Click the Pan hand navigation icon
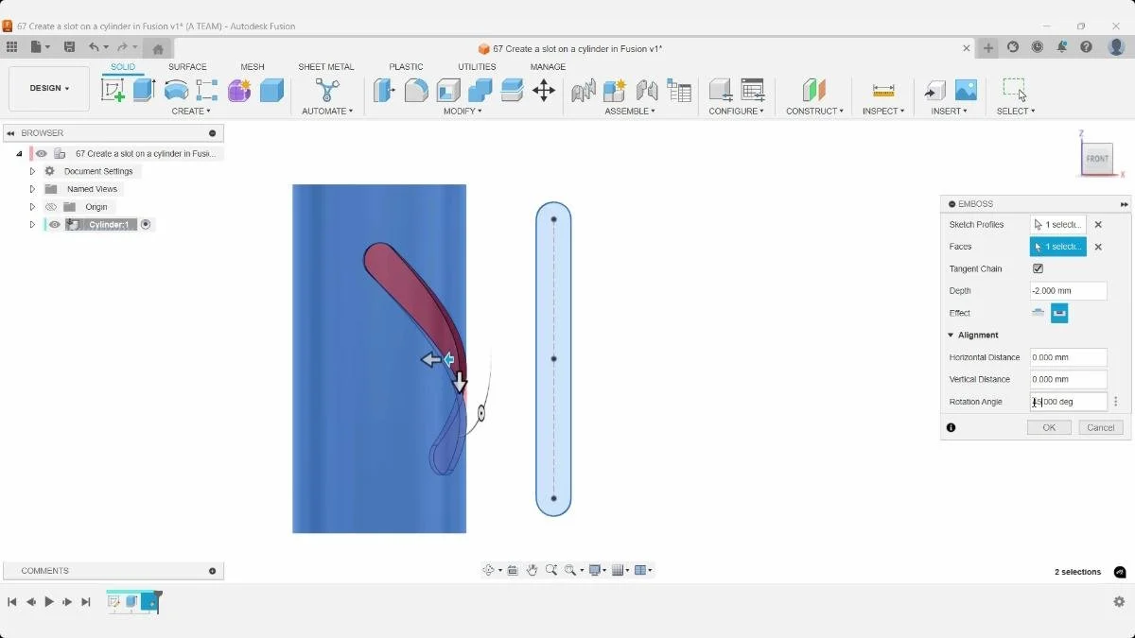The image size is (1135, 638). coord(533,570)
